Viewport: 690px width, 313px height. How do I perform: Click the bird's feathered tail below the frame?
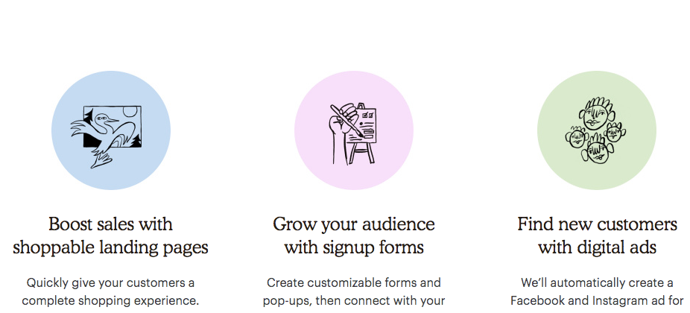click(101, 159)
